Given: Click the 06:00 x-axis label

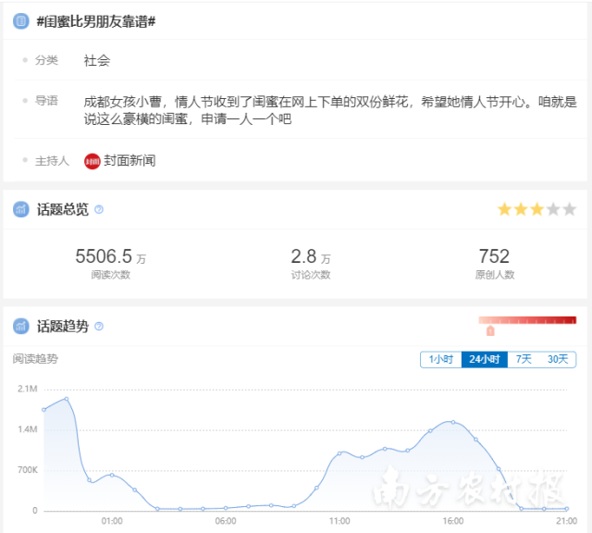Looking at the screenshot, I should click(226, 521).
